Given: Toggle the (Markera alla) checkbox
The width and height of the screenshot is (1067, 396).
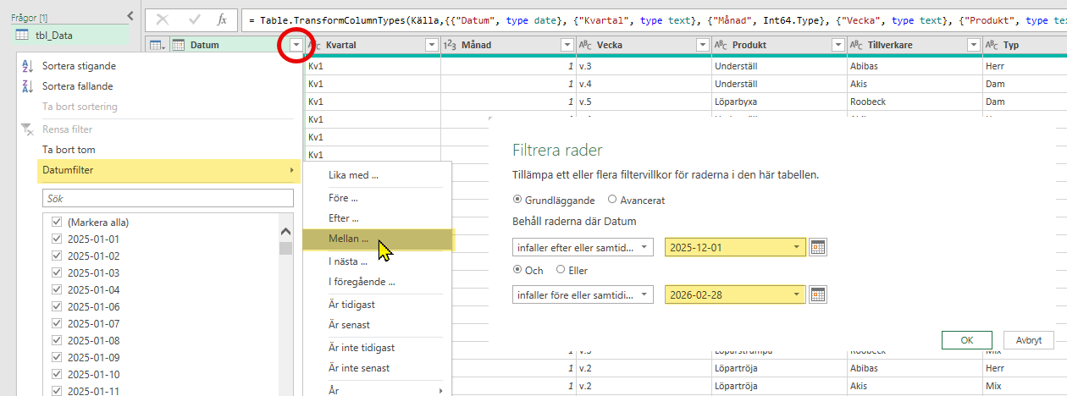Looking at the screenshot, I should point(57,223).
